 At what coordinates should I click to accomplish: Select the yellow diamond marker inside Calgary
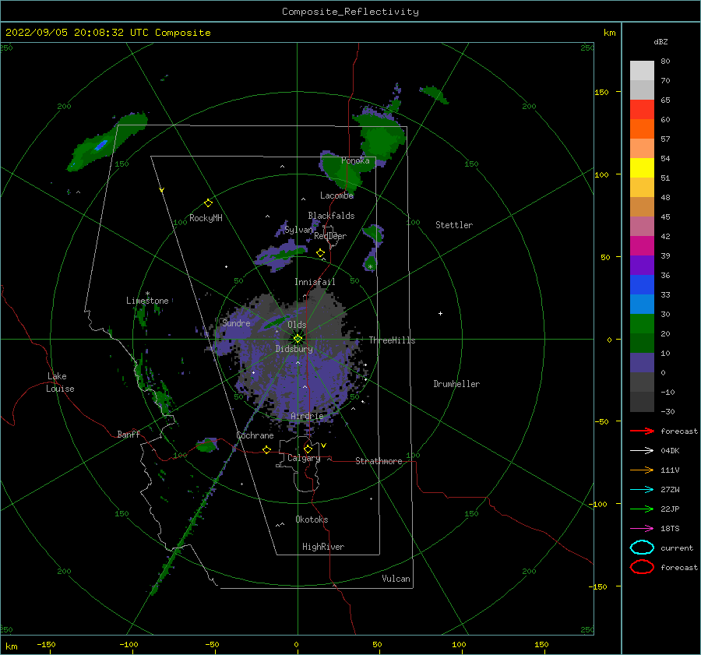[308, 449]
